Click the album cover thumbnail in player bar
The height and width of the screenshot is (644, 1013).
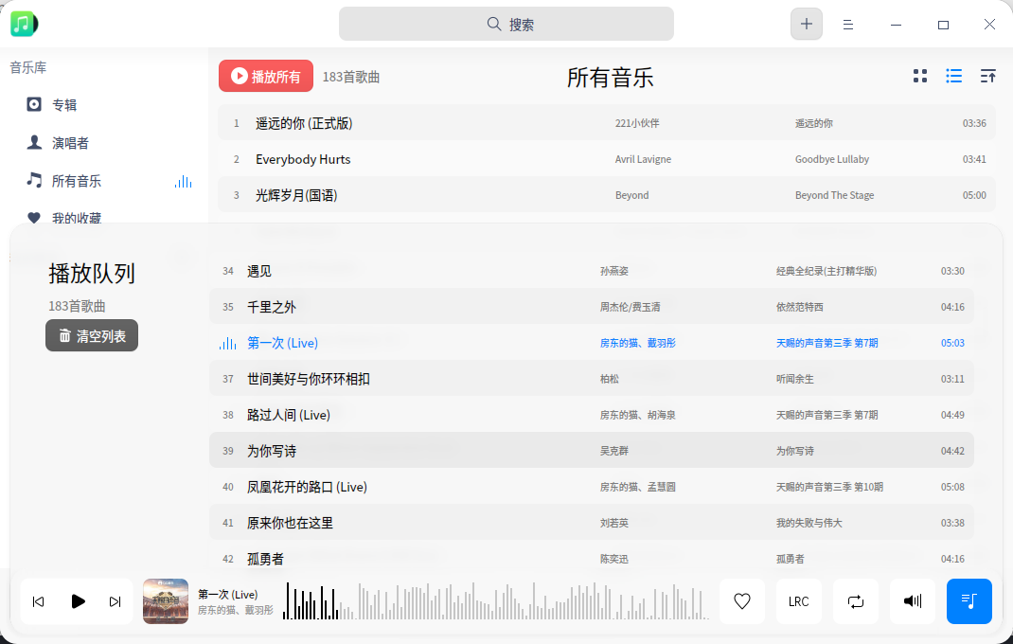coord(166,601)
